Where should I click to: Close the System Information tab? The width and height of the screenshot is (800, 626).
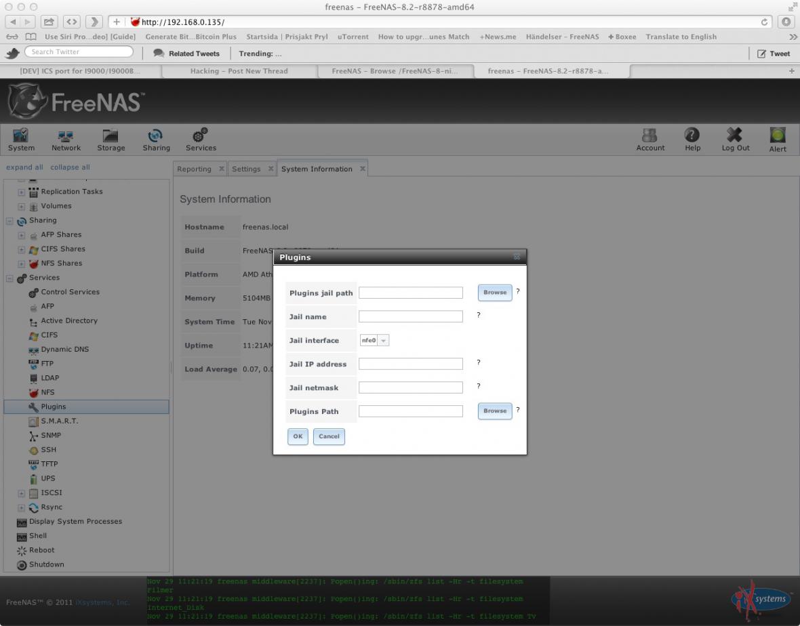pos(362,168)
